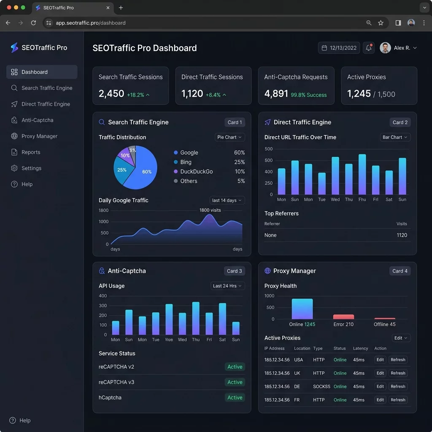Go back with the browser back arrow
This screenshot has width=432, height=432.
click(x=8, y=23)
